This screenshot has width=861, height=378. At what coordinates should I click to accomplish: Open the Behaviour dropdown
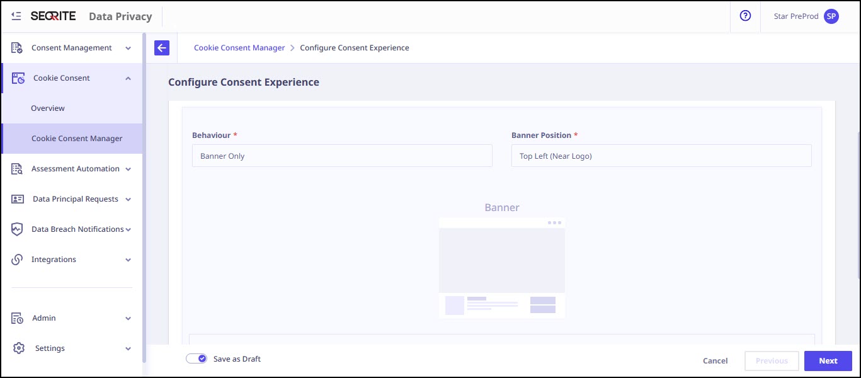(342, 156)
